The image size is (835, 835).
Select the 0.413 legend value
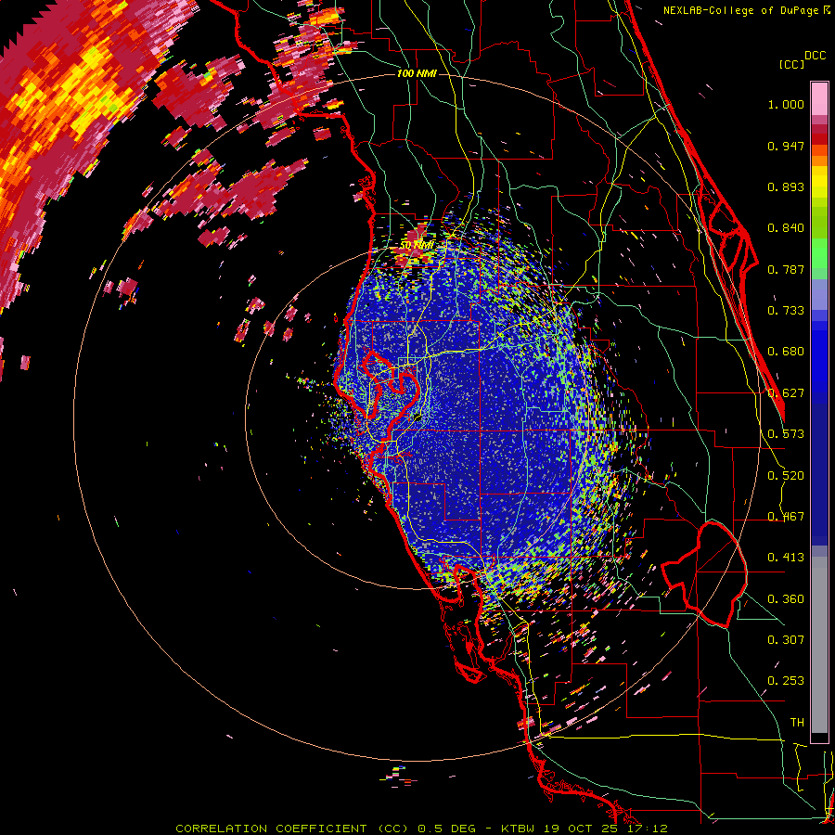786,558
